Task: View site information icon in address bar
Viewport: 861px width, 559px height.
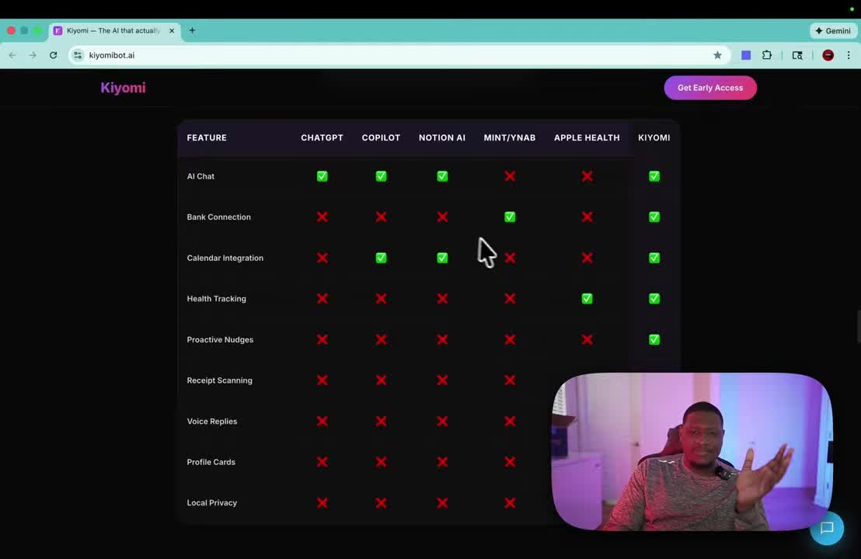Action: [x=78, y=55]
